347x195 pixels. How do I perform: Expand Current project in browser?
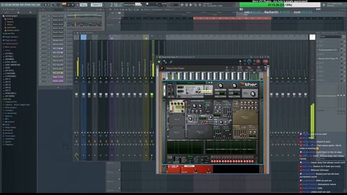pyautogui.click(x=11, y=16)
